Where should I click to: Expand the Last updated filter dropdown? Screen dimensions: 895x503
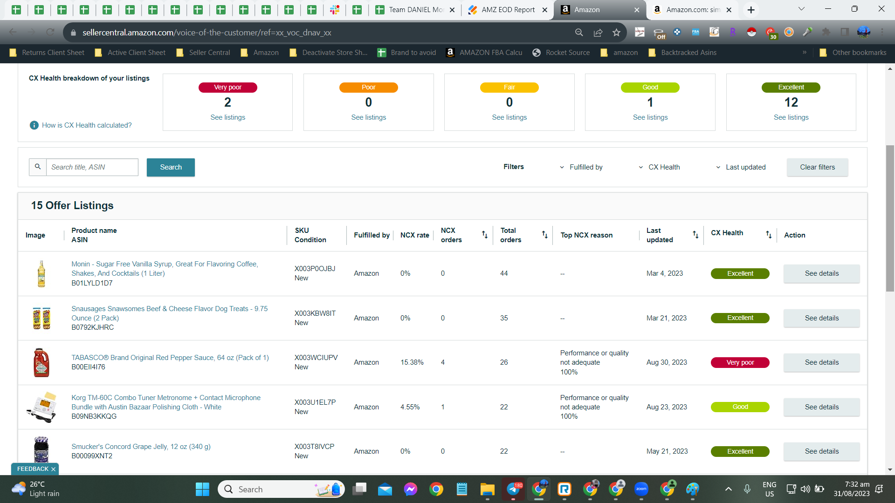(741, 167)
